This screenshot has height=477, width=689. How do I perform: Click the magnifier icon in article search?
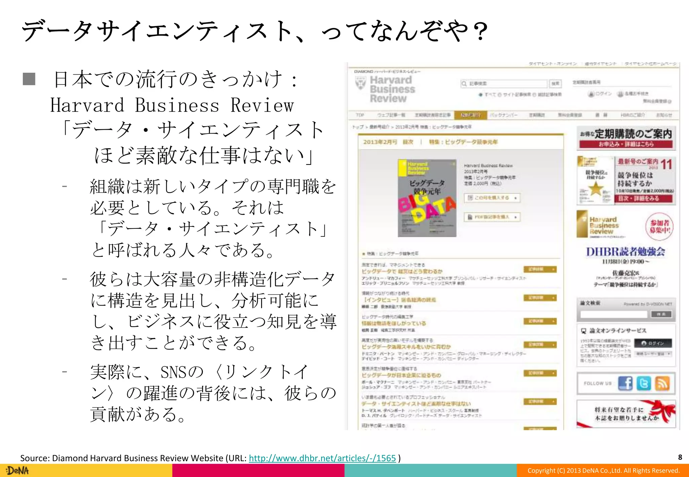[x=464, y=83]
